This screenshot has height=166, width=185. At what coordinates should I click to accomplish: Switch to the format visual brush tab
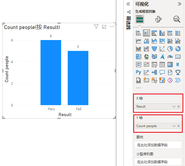click(158, 19)
